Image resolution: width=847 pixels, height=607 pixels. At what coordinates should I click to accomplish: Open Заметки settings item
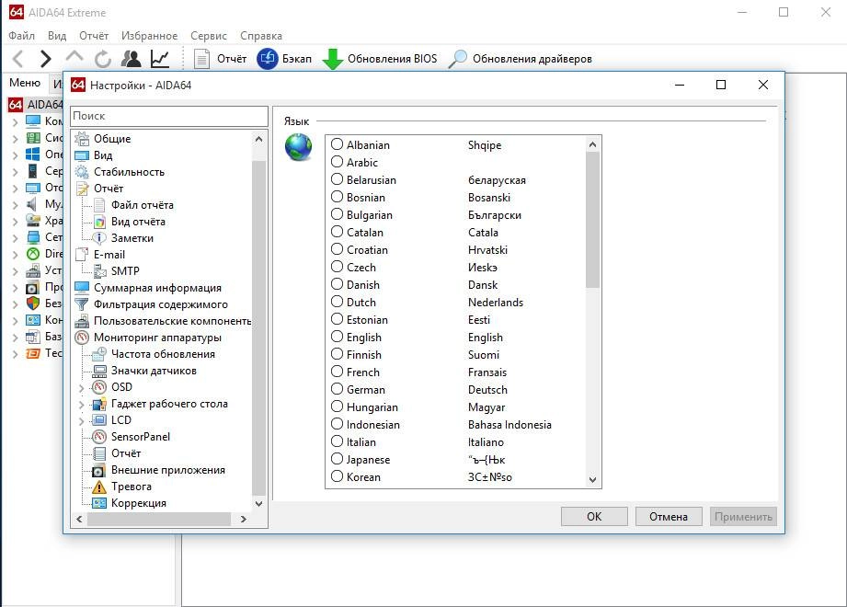[132, 238]
